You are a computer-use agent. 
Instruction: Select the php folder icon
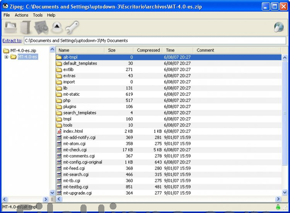tap(59, 100)
